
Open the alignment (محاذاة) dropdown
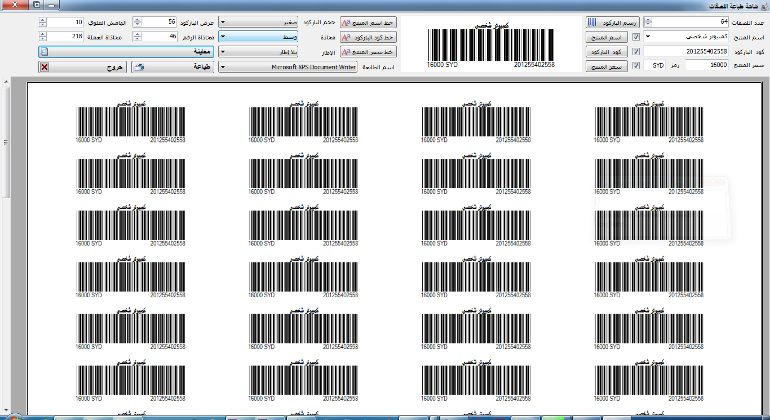tap(258, 37)
